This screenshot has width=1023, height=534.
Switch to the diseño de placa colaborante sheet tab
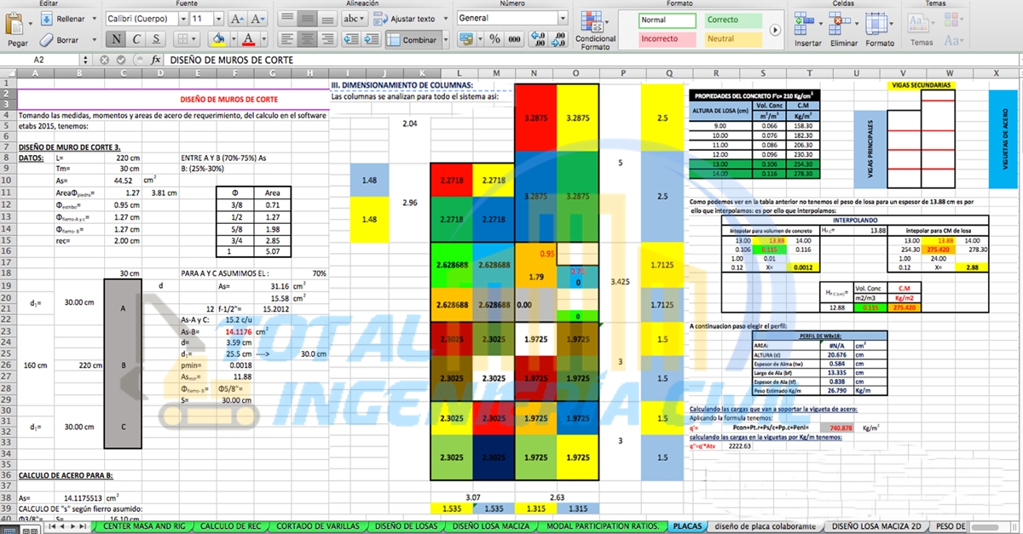(x=764, y=526)
